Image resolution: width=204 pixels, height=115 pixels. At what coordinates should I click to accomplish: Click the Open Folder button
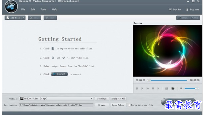point(118,105)
